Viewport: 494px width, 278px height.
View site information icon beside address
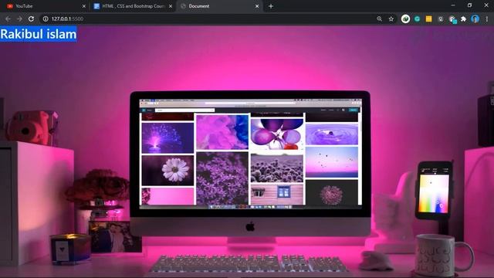(46, 19)
